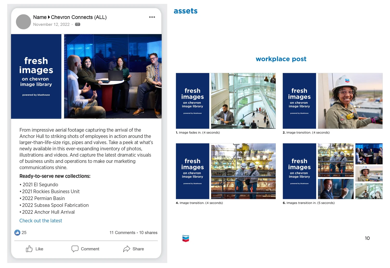Click the small atrium photo in asset 6
Image resolution: width=390 pixels, height=268 pixels.
369,191
